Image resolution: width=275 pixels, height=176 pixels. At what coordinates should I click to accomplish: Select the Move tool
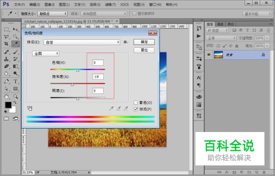(x=16, y=30)
